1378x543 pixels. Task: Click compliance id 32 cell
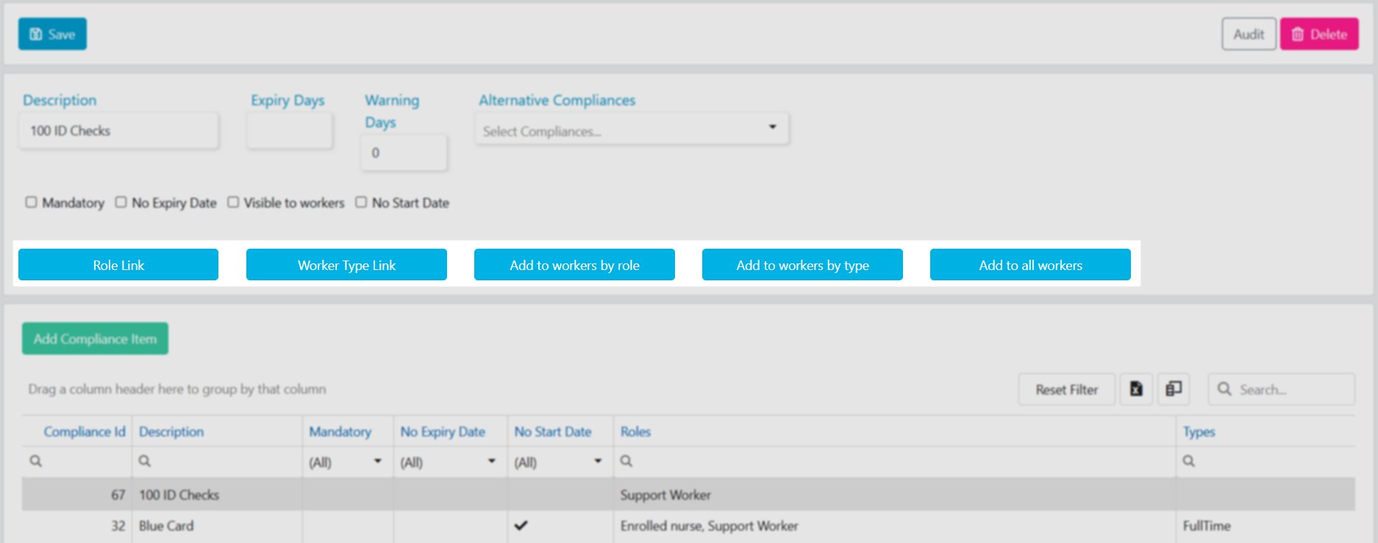[77, 526]
